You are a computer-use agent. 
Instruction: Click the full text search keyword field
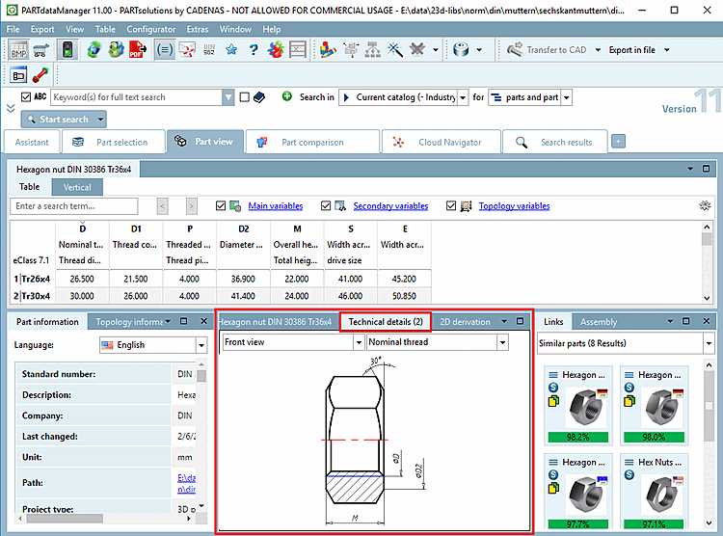135,97
